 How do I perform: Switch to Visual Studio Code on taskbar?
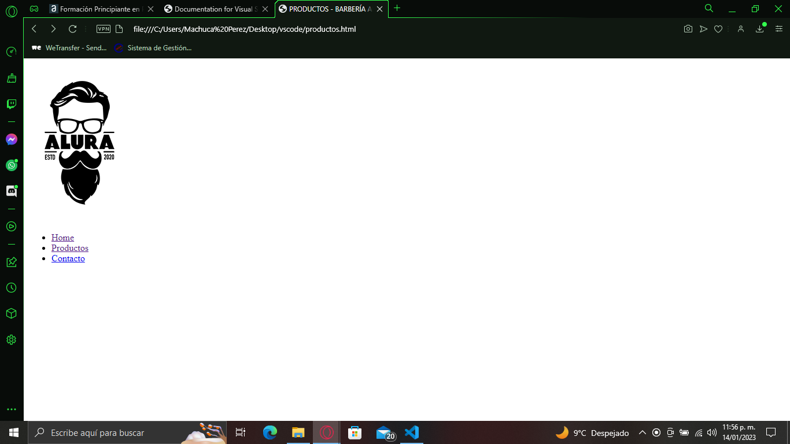tap(411, 432)
